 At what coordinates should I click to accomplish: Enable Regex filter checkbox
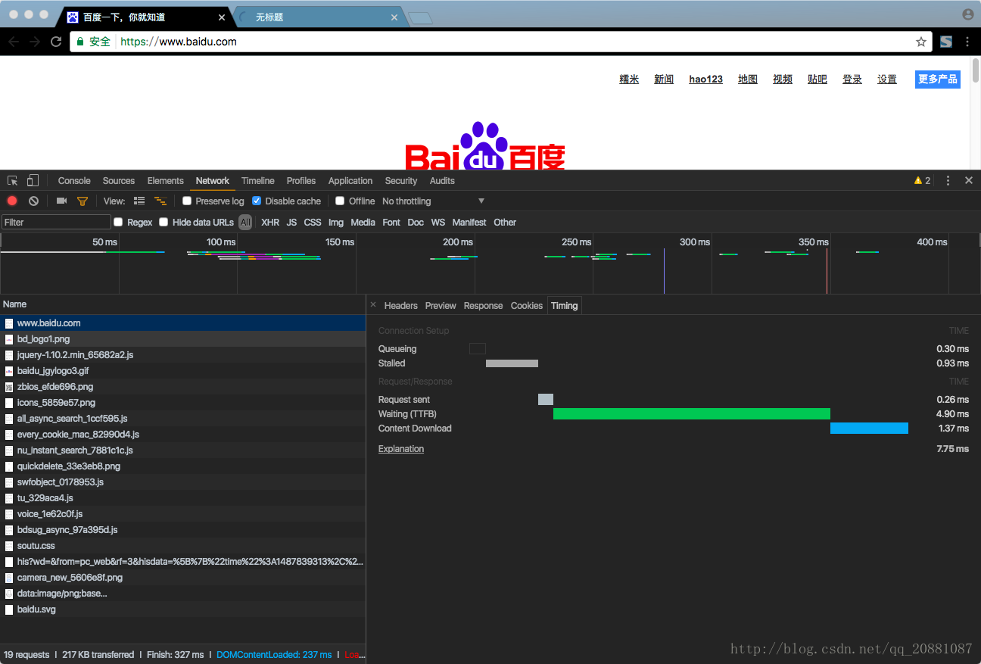coord(118,222)
